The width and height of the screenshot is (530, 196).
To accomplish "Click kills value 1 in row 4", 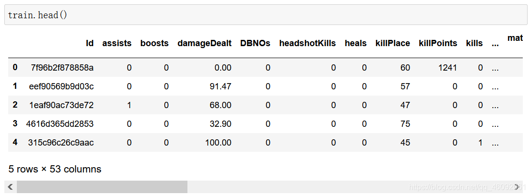I will [x=480, y=143].
